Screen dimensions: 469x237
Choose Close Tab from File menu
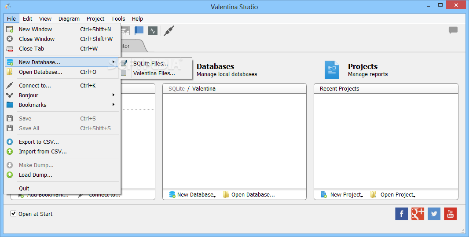tap(62, 48)
